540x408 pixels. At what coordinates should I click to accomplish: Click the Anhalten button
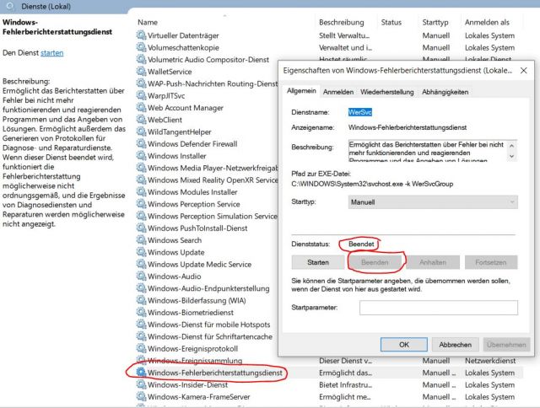coord(433,262)
